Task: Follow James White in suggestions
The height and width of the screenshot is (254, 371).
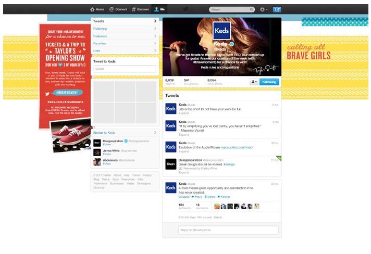Action: click(x=107, y=154)
